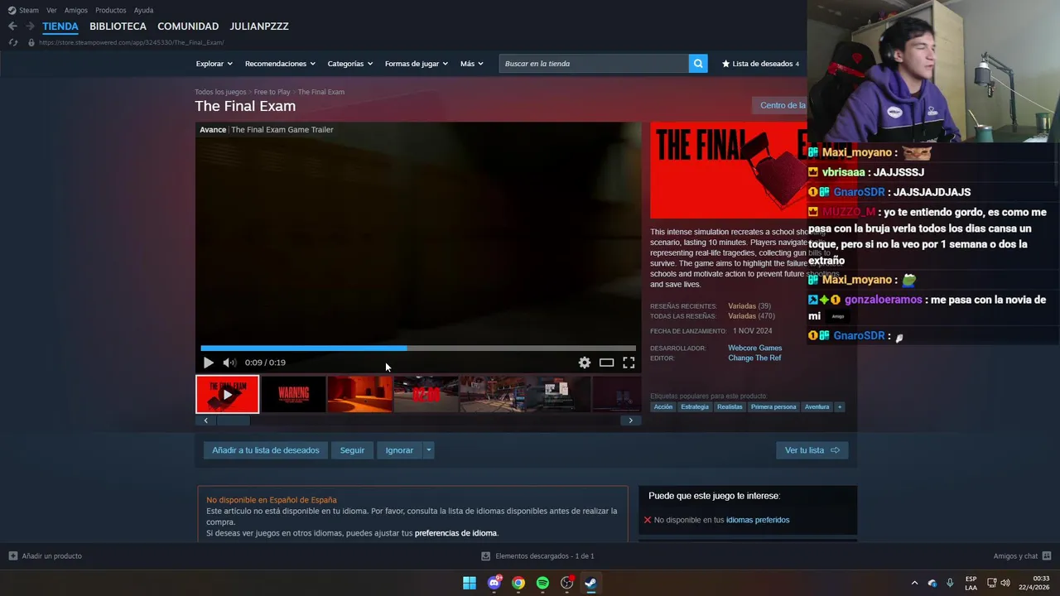This screenshot has width=1060, height=596.
Task: Click the Free to Play breadcrumb
Action: pyautogui.click(x=272, y=92)
